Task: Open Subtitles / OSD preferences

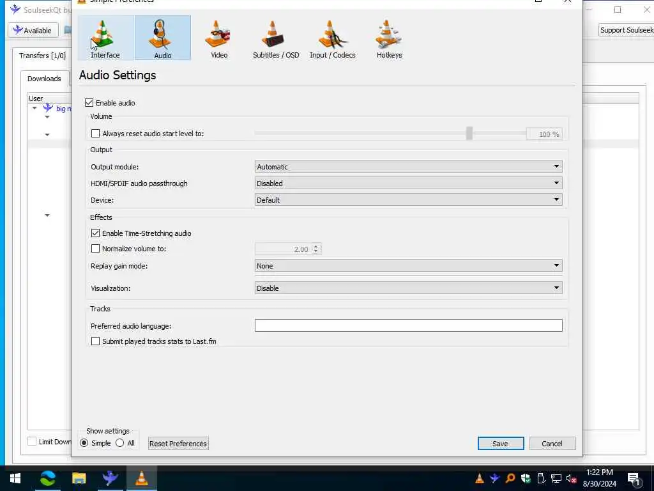Action: click(276, 38)
